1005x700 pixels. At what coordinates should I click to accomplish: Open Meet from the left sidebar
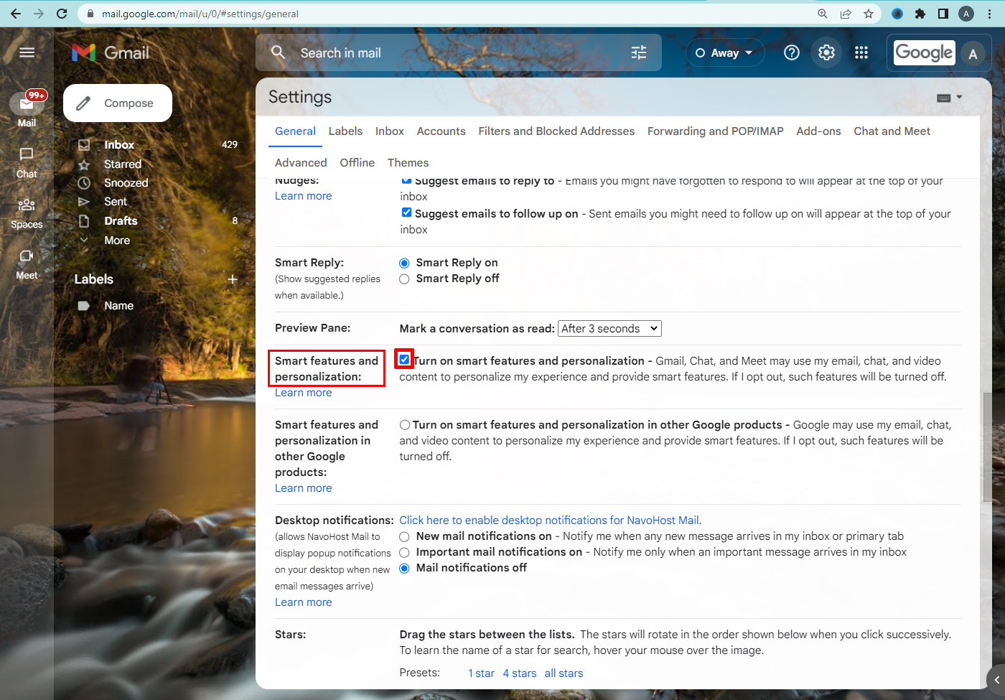(27, 265)
